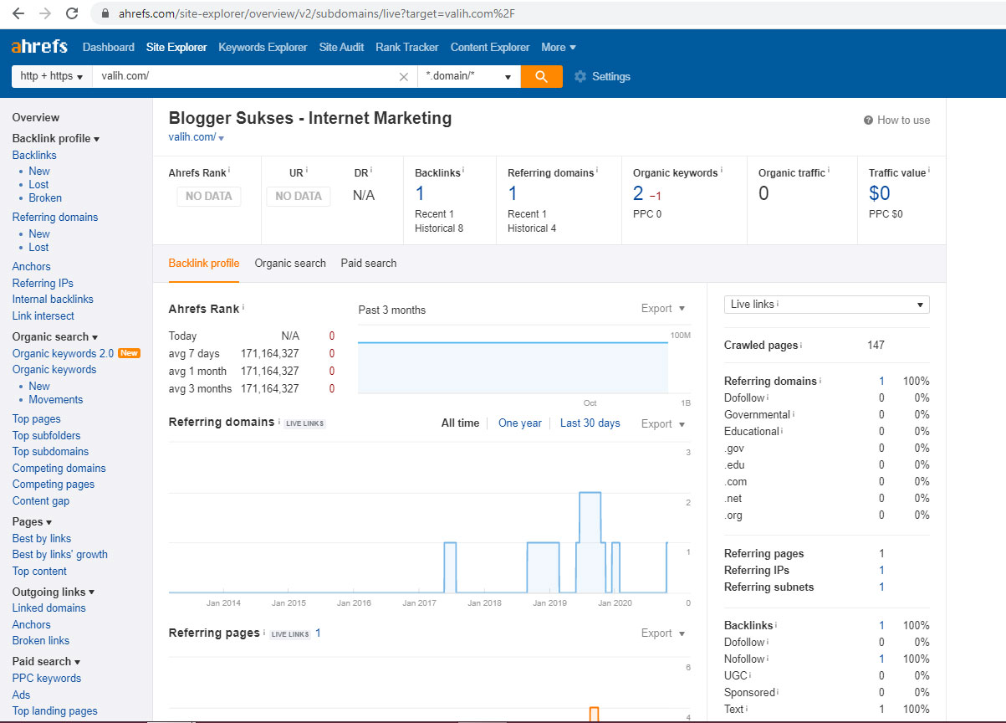Open Backlinks in the sidebar

[34, 156]
